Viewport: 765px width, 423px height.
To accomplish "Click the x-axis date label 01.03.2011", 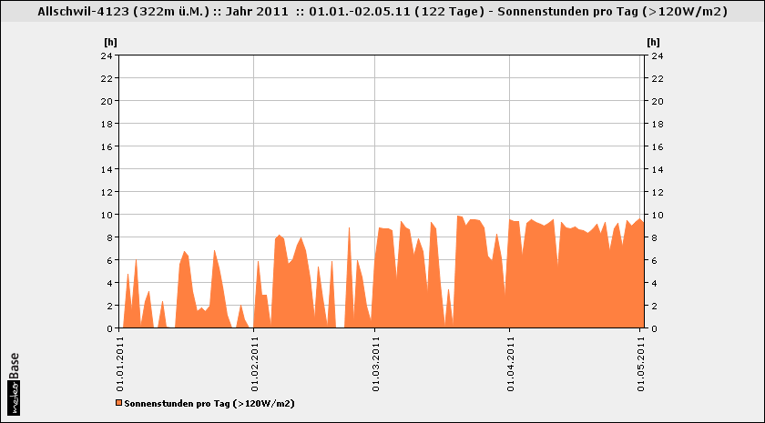I will click(374, 364).
